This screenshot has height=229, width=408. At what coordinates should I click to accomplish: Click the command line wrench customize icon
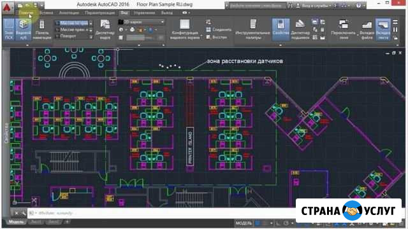(x=24, y=213)
